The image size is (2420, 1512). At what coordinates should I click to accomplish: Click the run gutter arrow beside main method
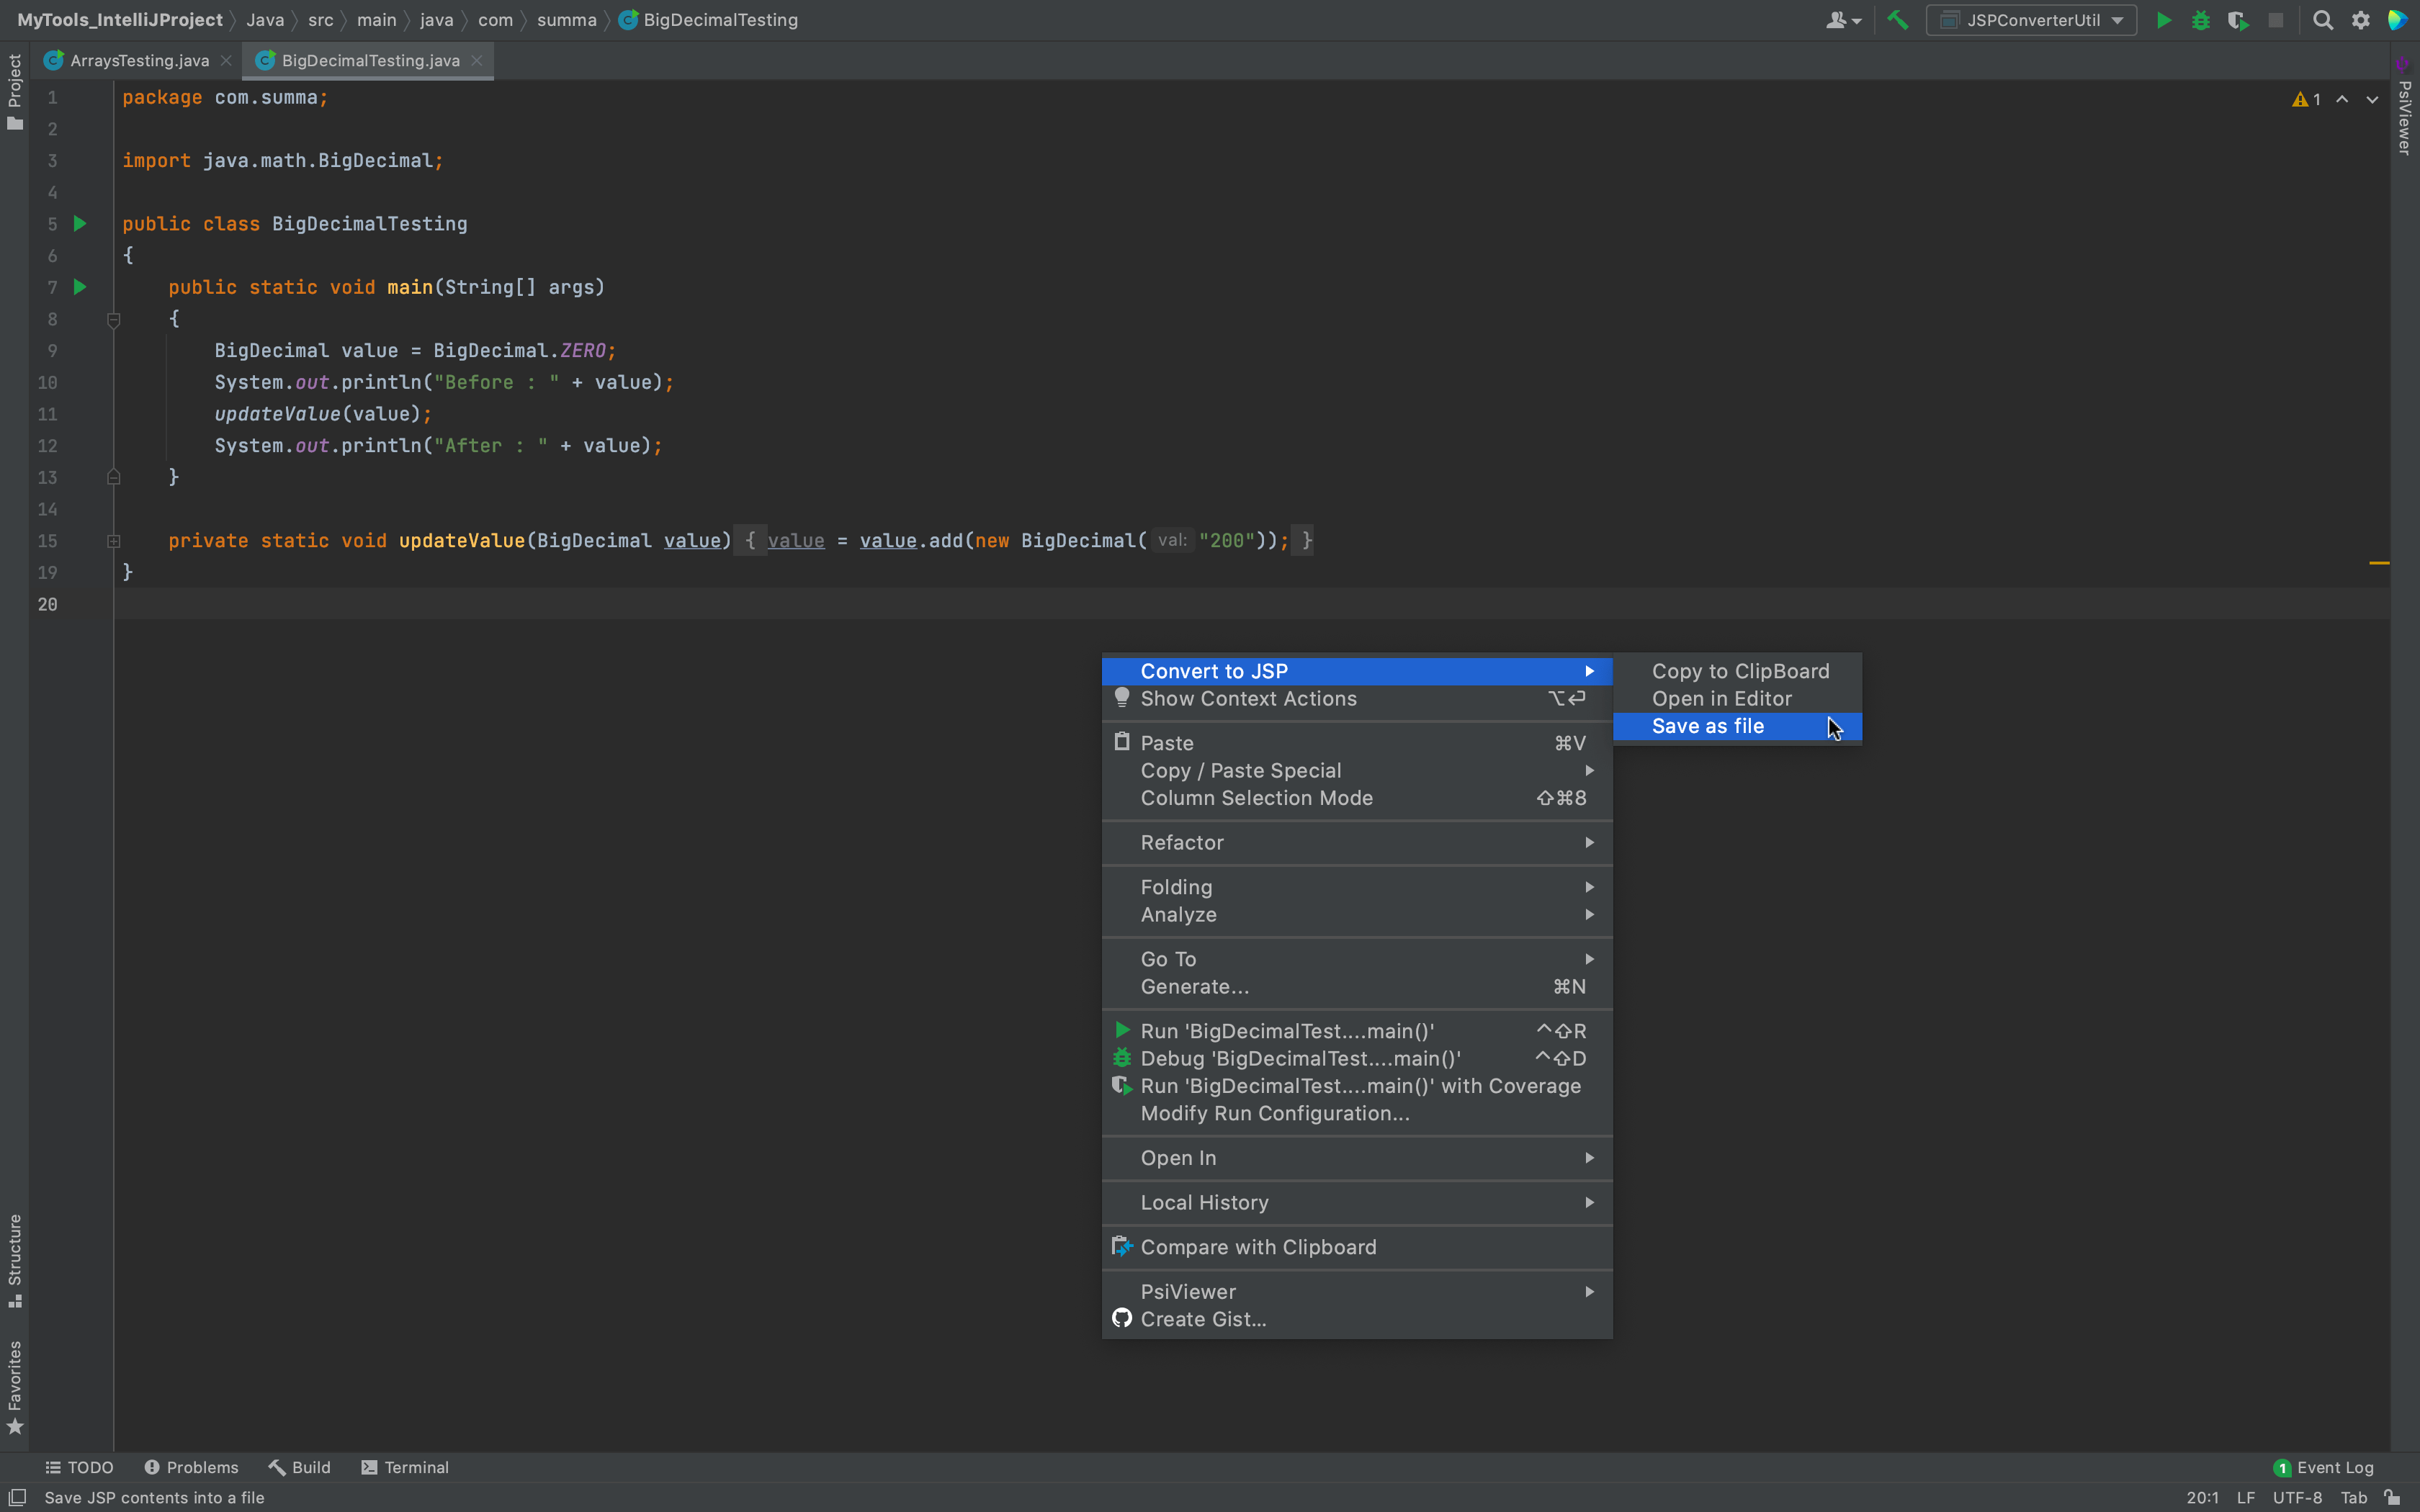coord(79,287)
